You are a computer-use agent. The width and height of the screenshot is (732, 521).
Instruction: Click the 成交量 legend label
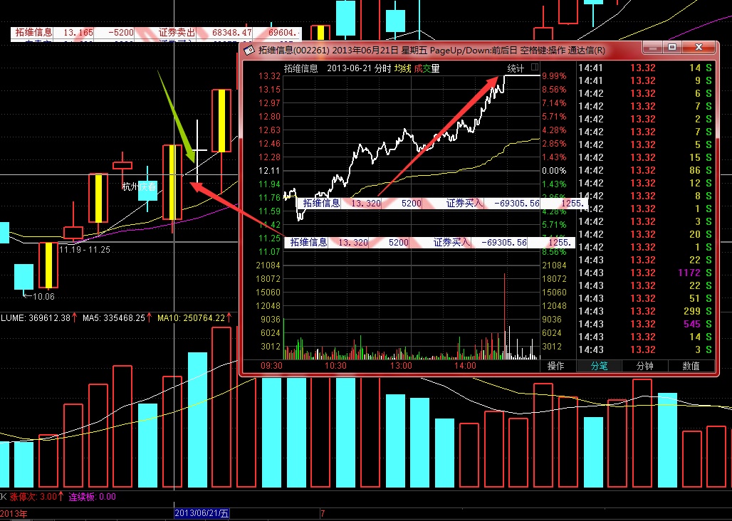click(427, 69)
